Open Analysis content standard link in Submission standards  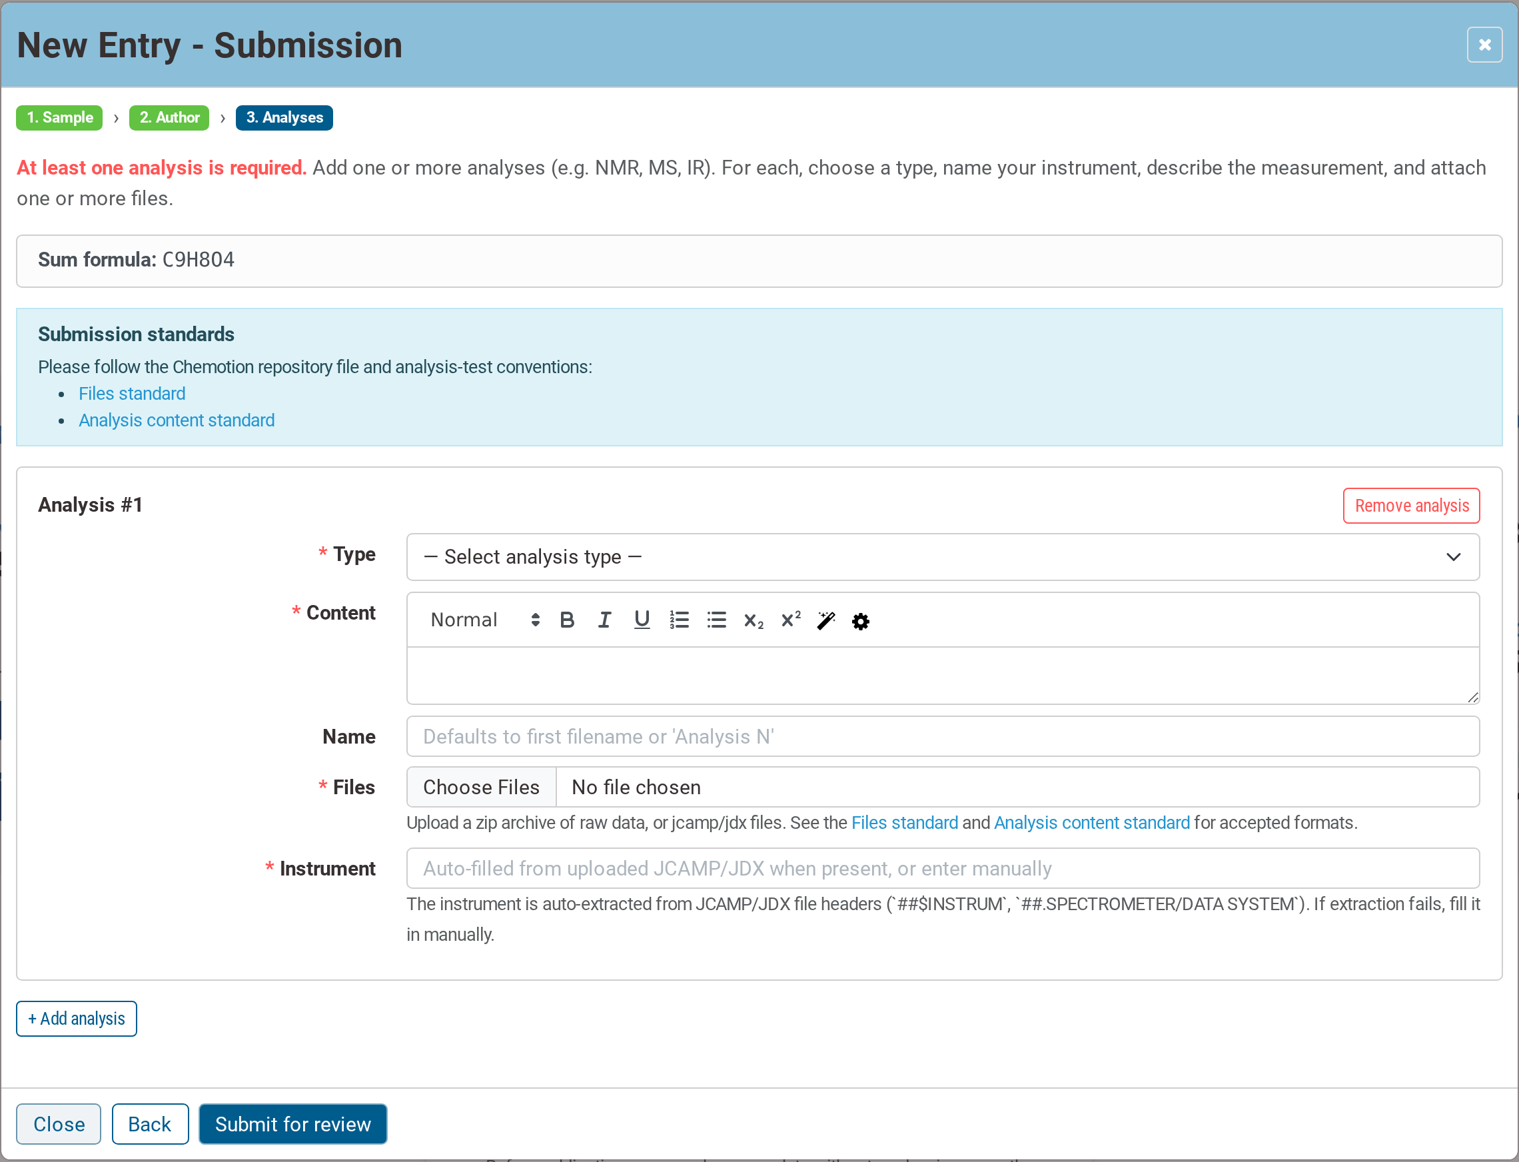[177, 420]
